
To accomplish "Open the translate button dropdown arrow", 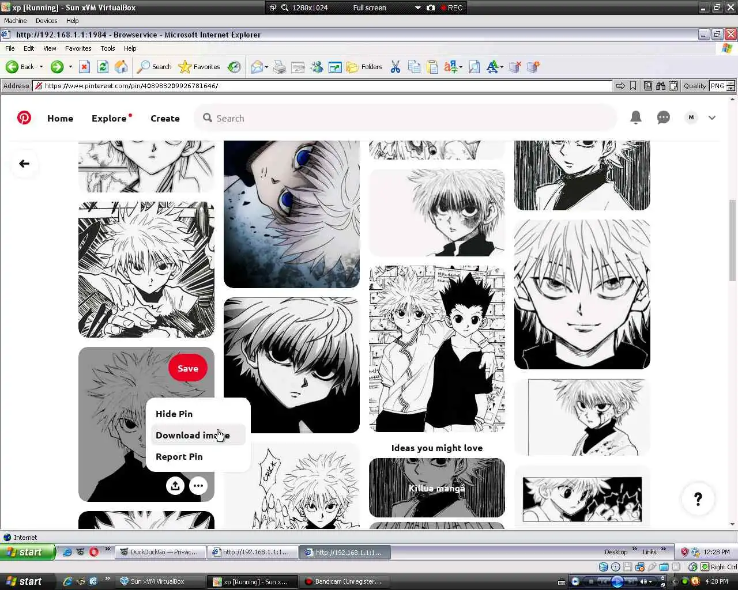I will pos(461,67).
